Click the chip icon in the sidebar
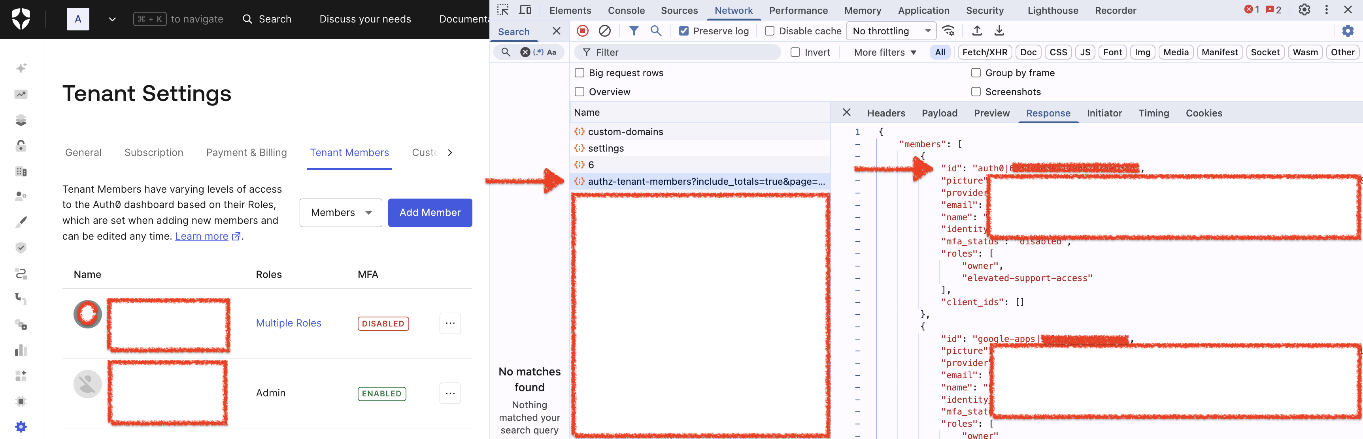 coord(21,401)
